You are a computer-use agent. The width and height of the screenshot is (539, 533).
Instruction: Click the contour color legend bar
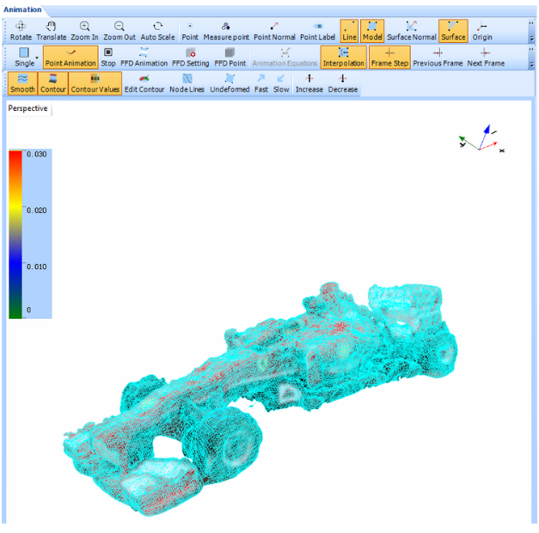[x=16, y=233]
